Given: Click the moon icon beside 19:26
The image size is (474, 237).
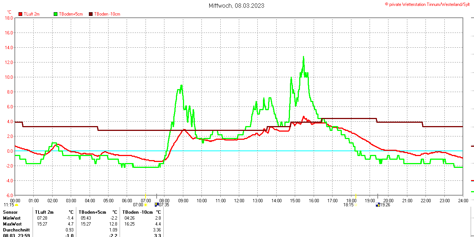Looking at the screenshot, I should (x=378, y=204).
